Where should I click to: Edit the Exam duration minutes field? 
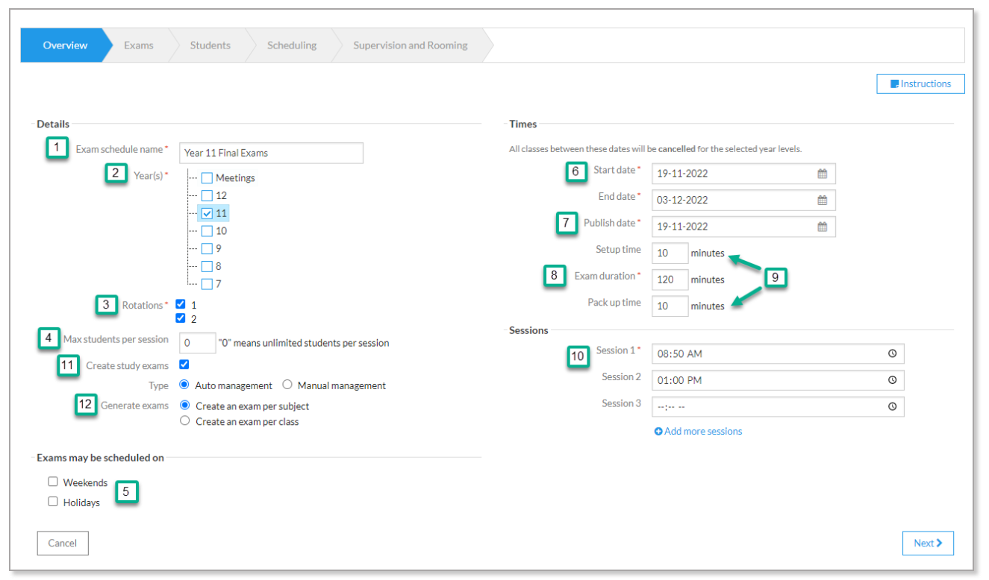[x=670, y=280]
